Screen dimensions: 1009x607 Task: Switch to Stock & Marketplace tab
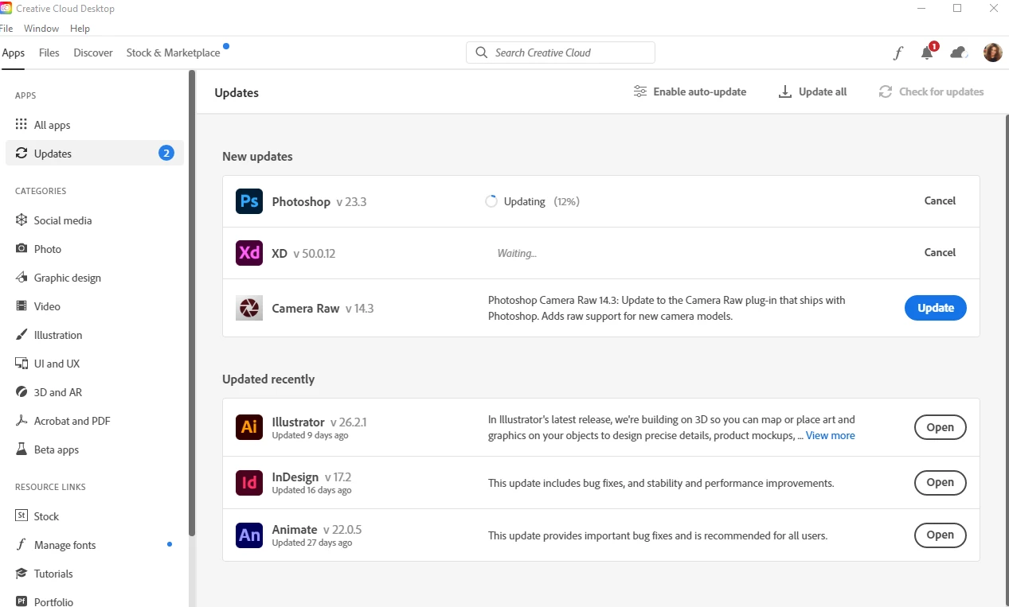tap(173, 53)
